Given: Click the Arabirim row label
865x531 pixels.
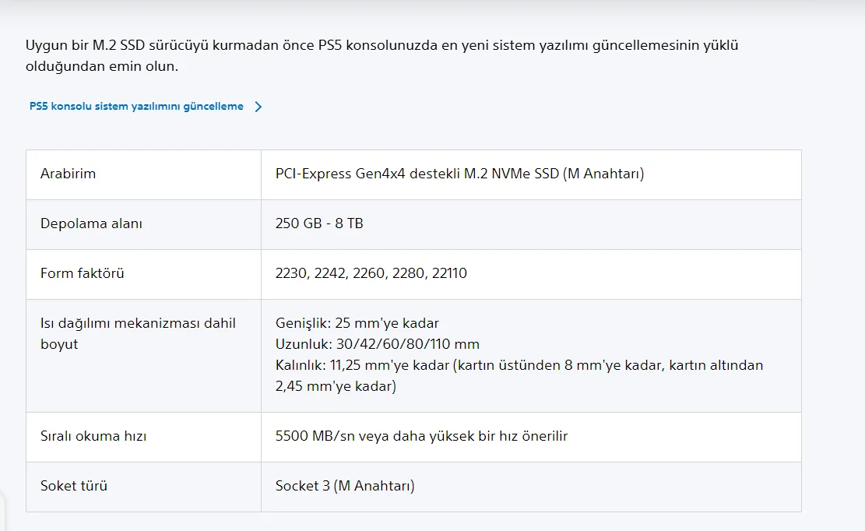Looking at the screenshot, I should 69,174.
